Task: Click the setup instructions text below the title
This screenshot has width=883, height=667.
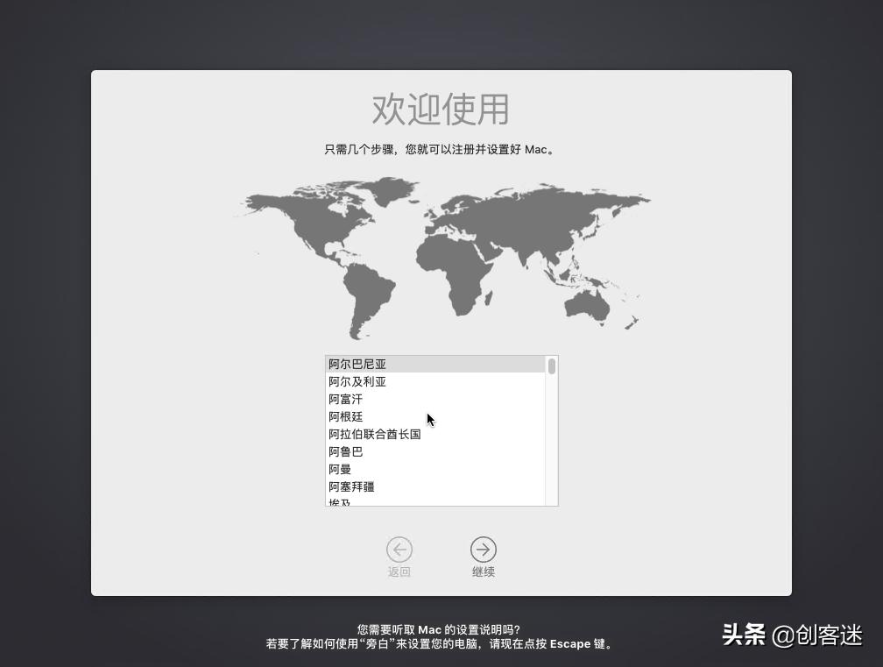Action: click(441, 149)
